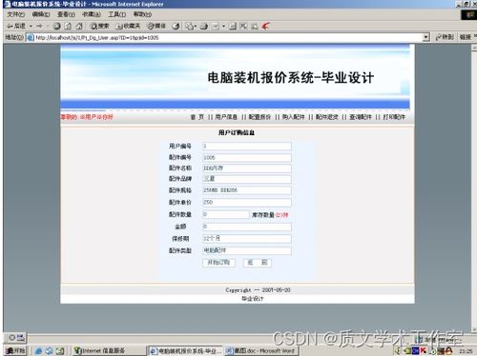Click the 返回 button beside 开始订购
The image size is (477, 356).
[258, 263]
